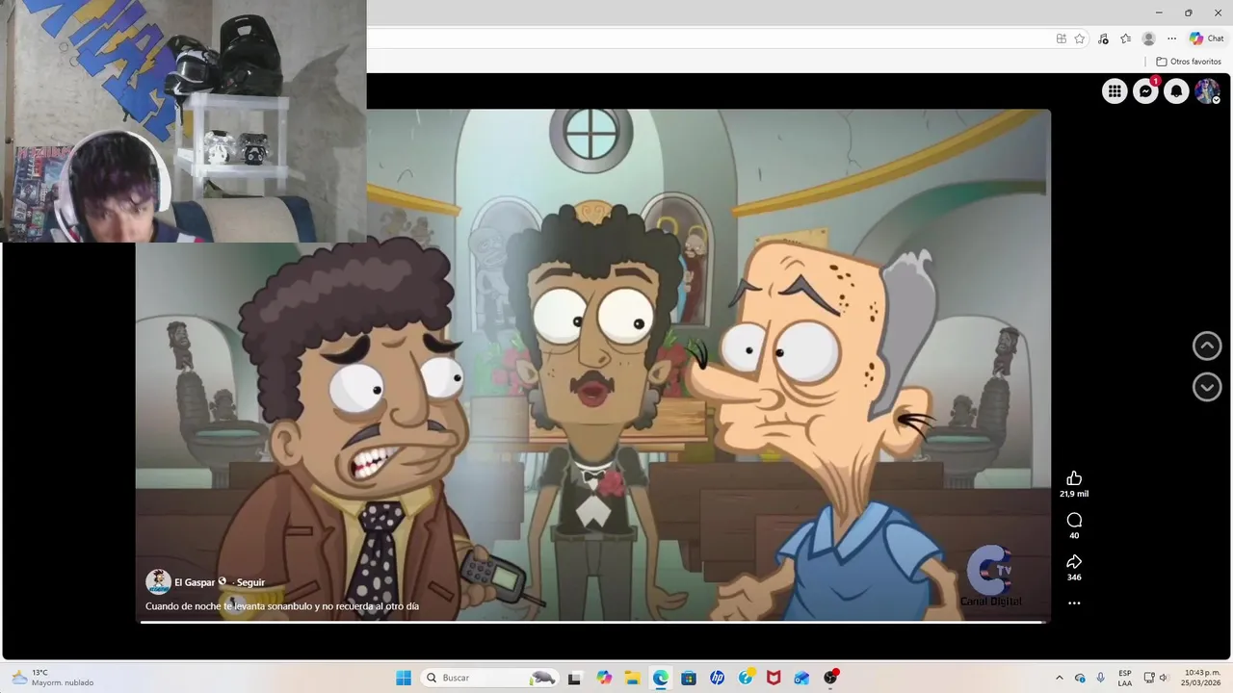Change the ESP LAA input language
This screenshot has height=693, width=1233.
1125,678
